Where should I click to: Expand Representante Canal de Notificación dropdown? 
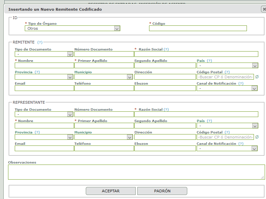coord(227,148)
